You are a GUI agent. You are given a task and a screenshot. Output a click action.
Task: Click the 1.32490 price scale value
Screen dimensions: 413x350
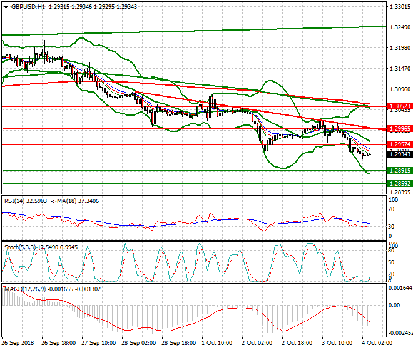400,27
